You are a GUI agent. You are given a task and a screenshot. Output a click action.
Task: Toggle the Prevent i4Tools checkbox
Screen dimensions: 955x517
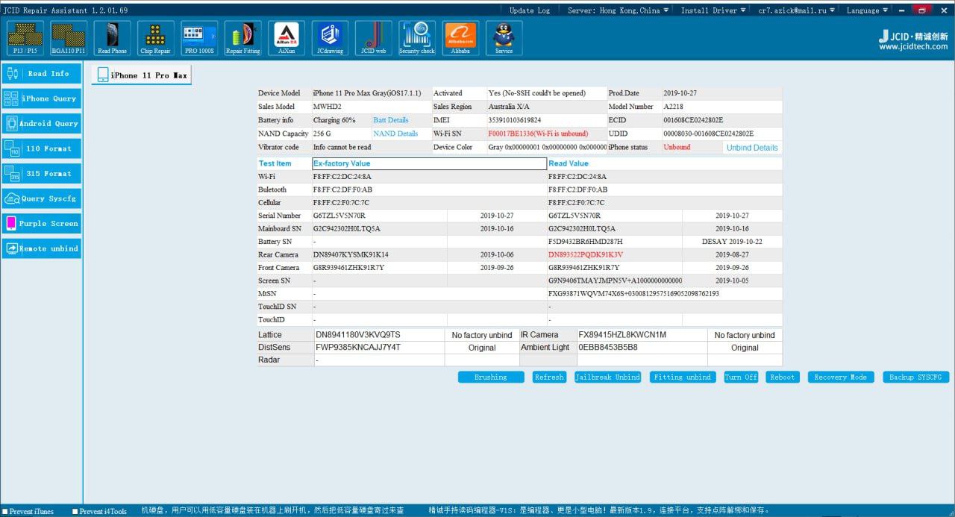[x=75, y=512]
